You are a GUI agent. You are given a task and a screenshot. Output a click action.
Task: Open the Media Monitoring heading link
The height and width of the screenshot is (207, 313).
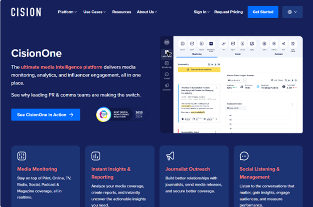point(37,169)
